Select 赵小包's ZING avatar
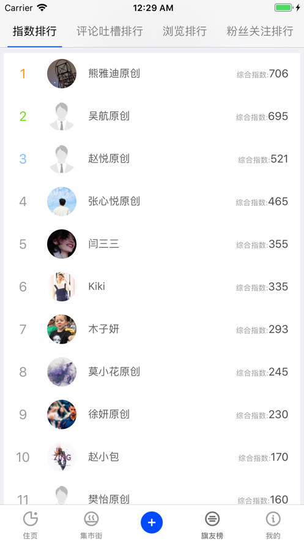This screenshot has height=541, width=304. coord(62,457)
